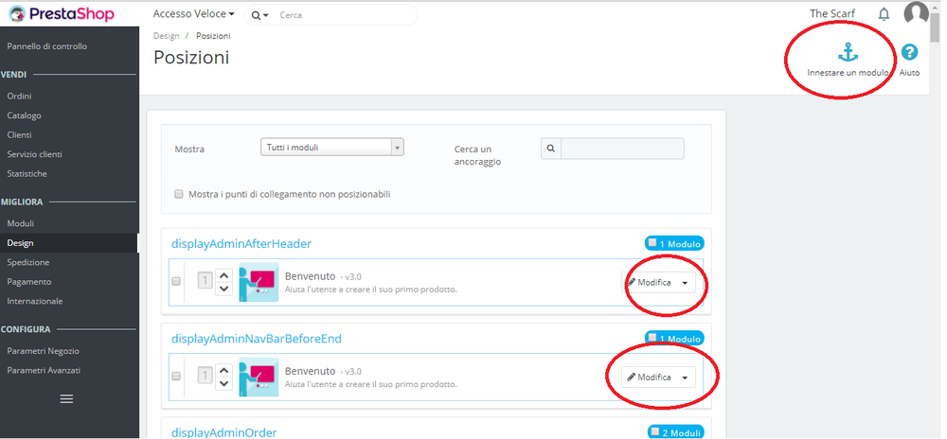Screen dimensions: 947x439
Task: Move Benvenuto down in displayAdminAfterHeader
Action: [x=224, y=289]
